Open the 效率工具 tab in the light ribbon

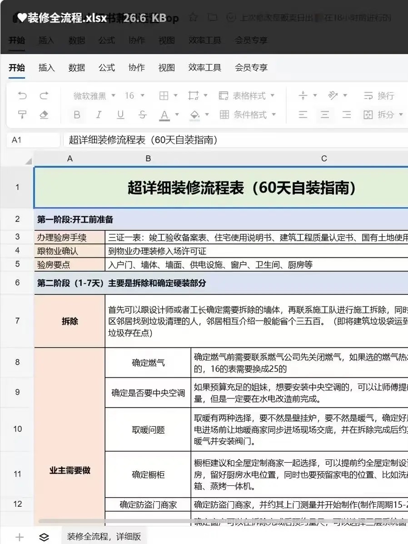[x=204, y=67]
